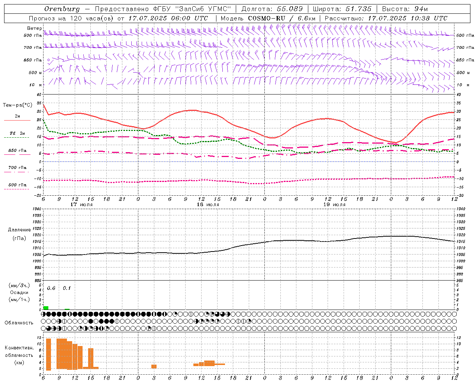
Task: Click the Тем-ра(°C) axis title
Action: (x=17, y=105)
